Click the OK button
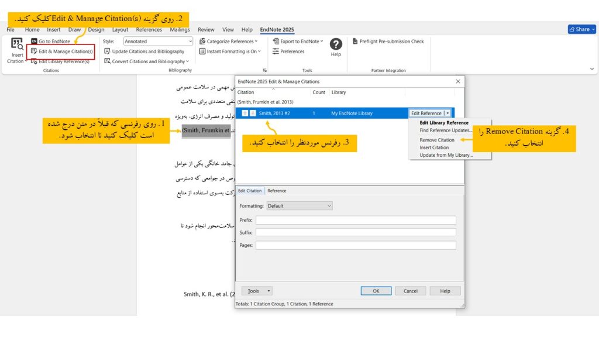The image size is (599, 337). tap(377, 291)
